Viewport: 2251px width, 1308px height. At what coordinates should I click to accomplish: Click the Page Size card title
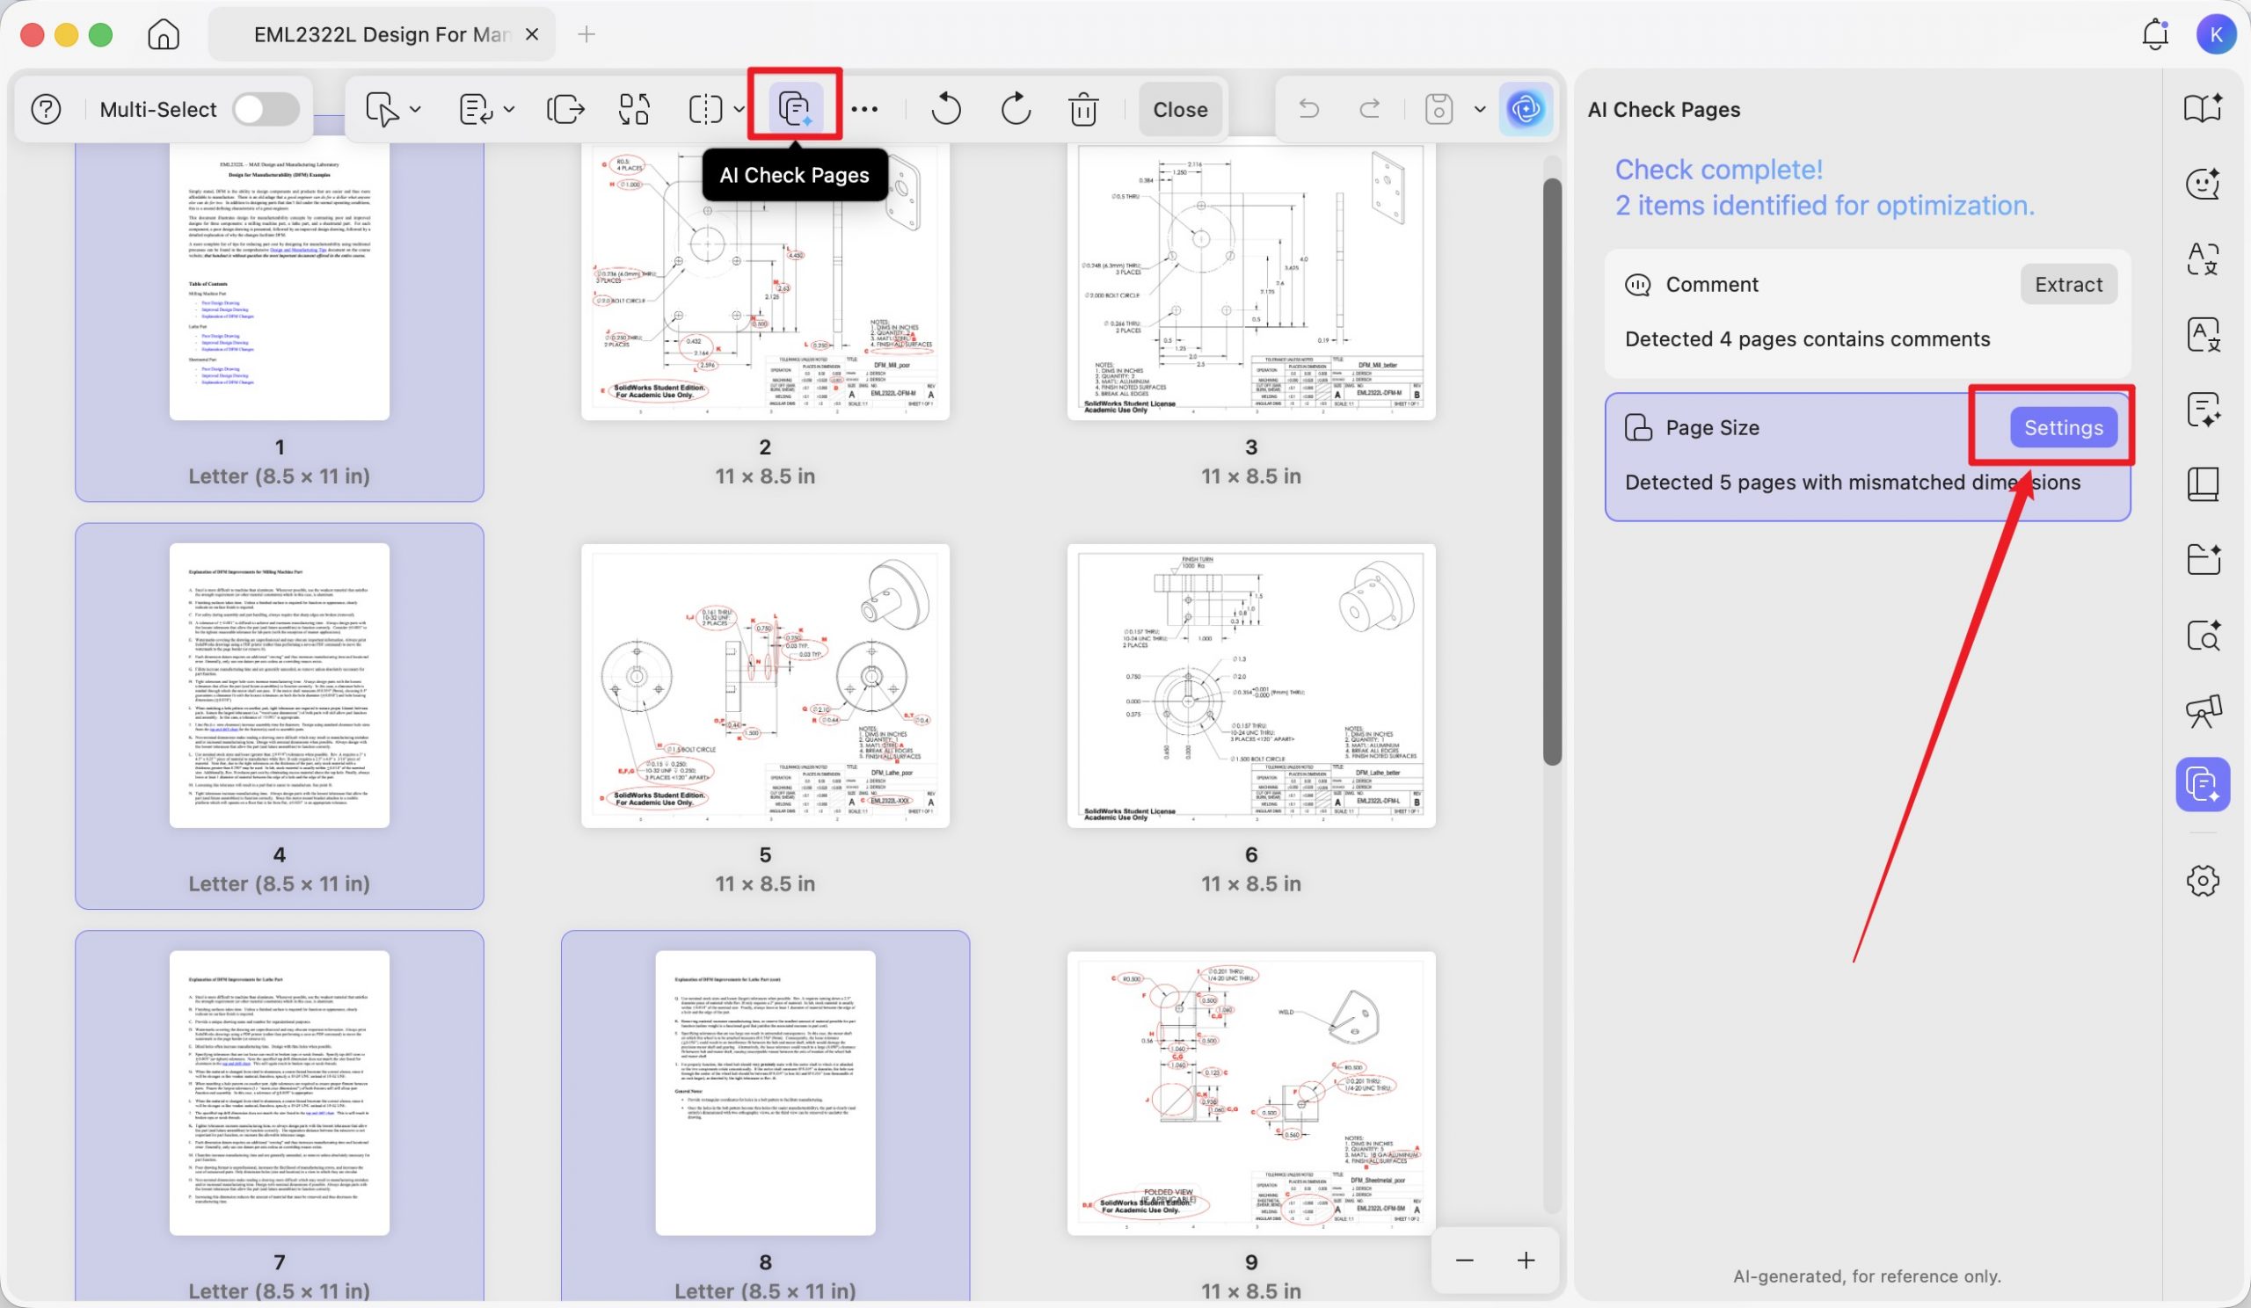[1712, 428]
